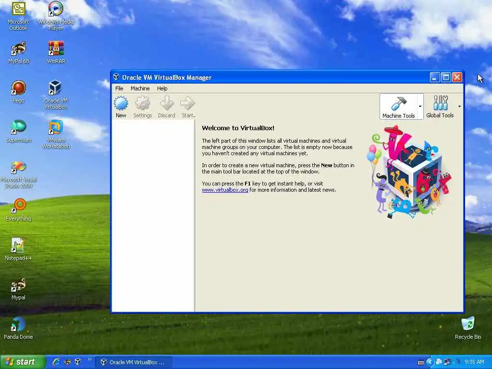
Task: Select the WinRAR desktop icon
Action: pos(56,53)
